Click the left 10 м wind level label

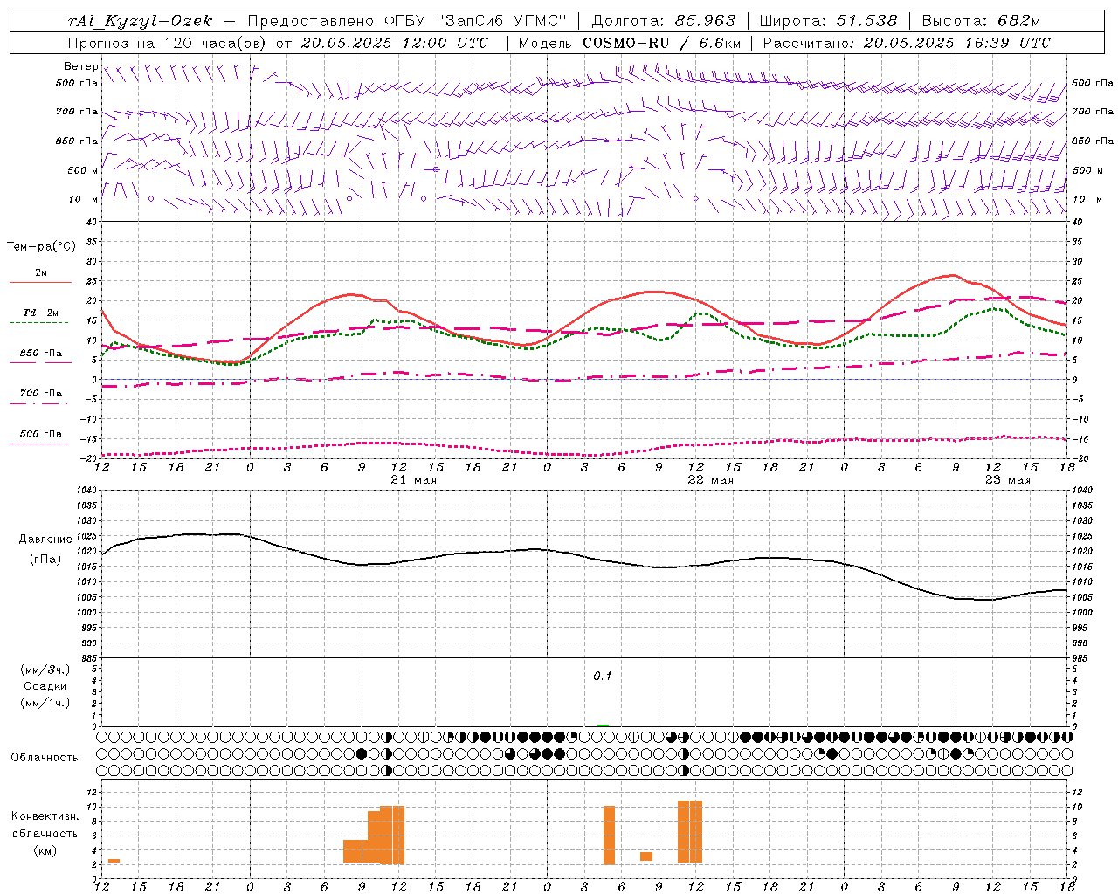[x=84, y=199]
